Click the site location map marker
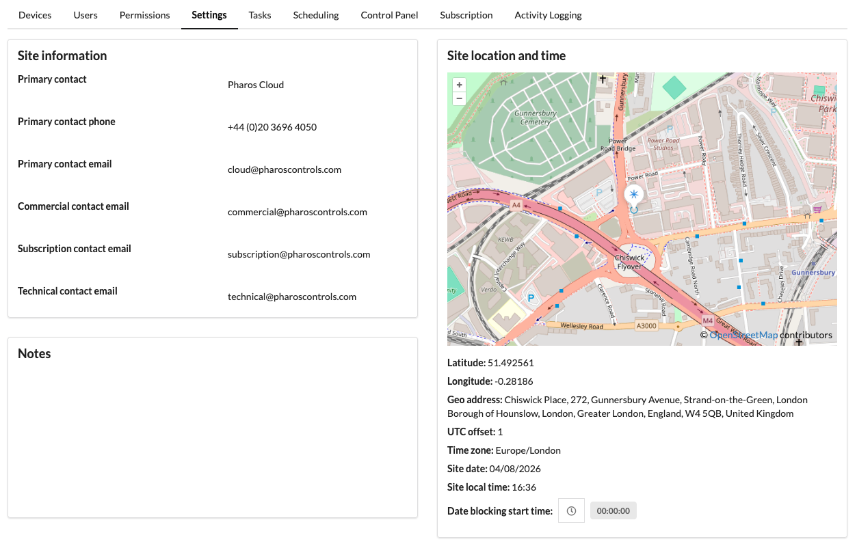 pyautogui.click(x=634, y=195)
